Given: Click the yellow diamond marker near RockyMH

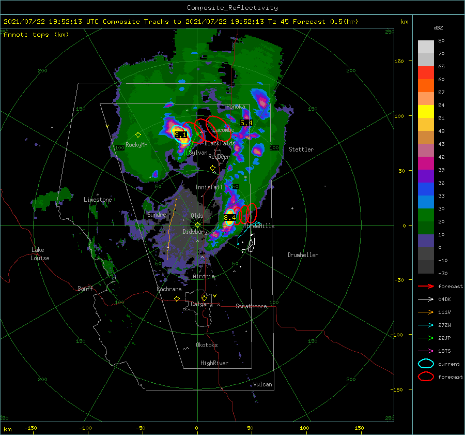Looking at the screenshot, I should tap(138, 135).
